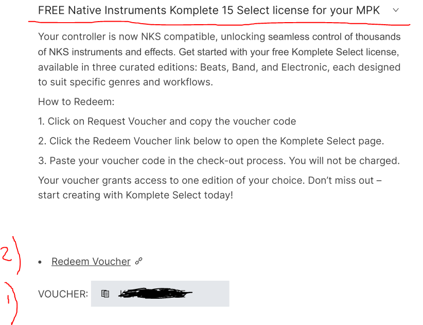Click the VOUCHER: label
This screenshot has height=325, width=423.
coord(63,294)
